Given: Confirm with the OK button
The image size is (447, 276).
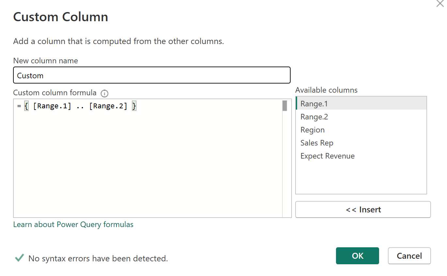Looking at the screenshot, I should (x=357, y=256).
